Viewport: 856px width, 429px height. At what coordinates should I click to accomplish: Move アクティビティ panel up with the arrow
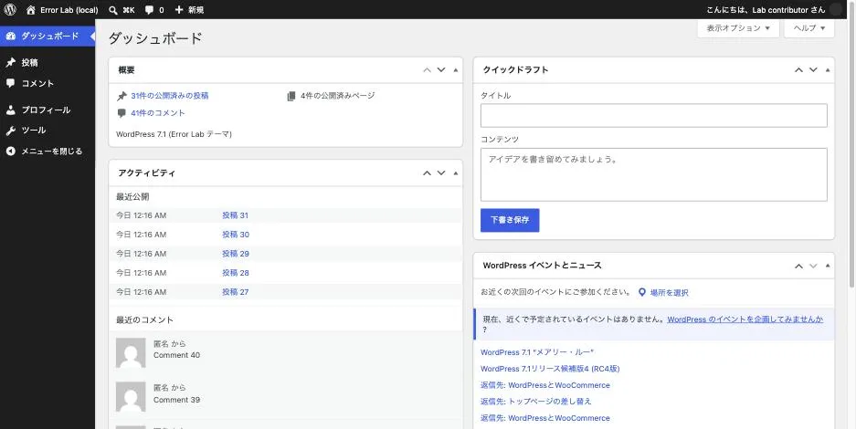tap(427, 173)
